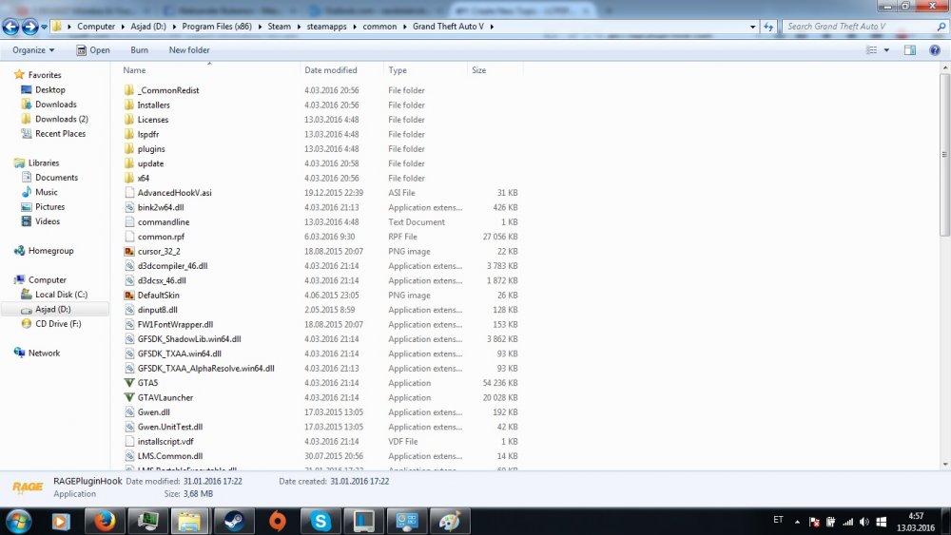This screenshot has width=951, height=535.
Task: Open the recent pages dropdown beside Forward
Action: pyautogui.click(x=44, y=28)
